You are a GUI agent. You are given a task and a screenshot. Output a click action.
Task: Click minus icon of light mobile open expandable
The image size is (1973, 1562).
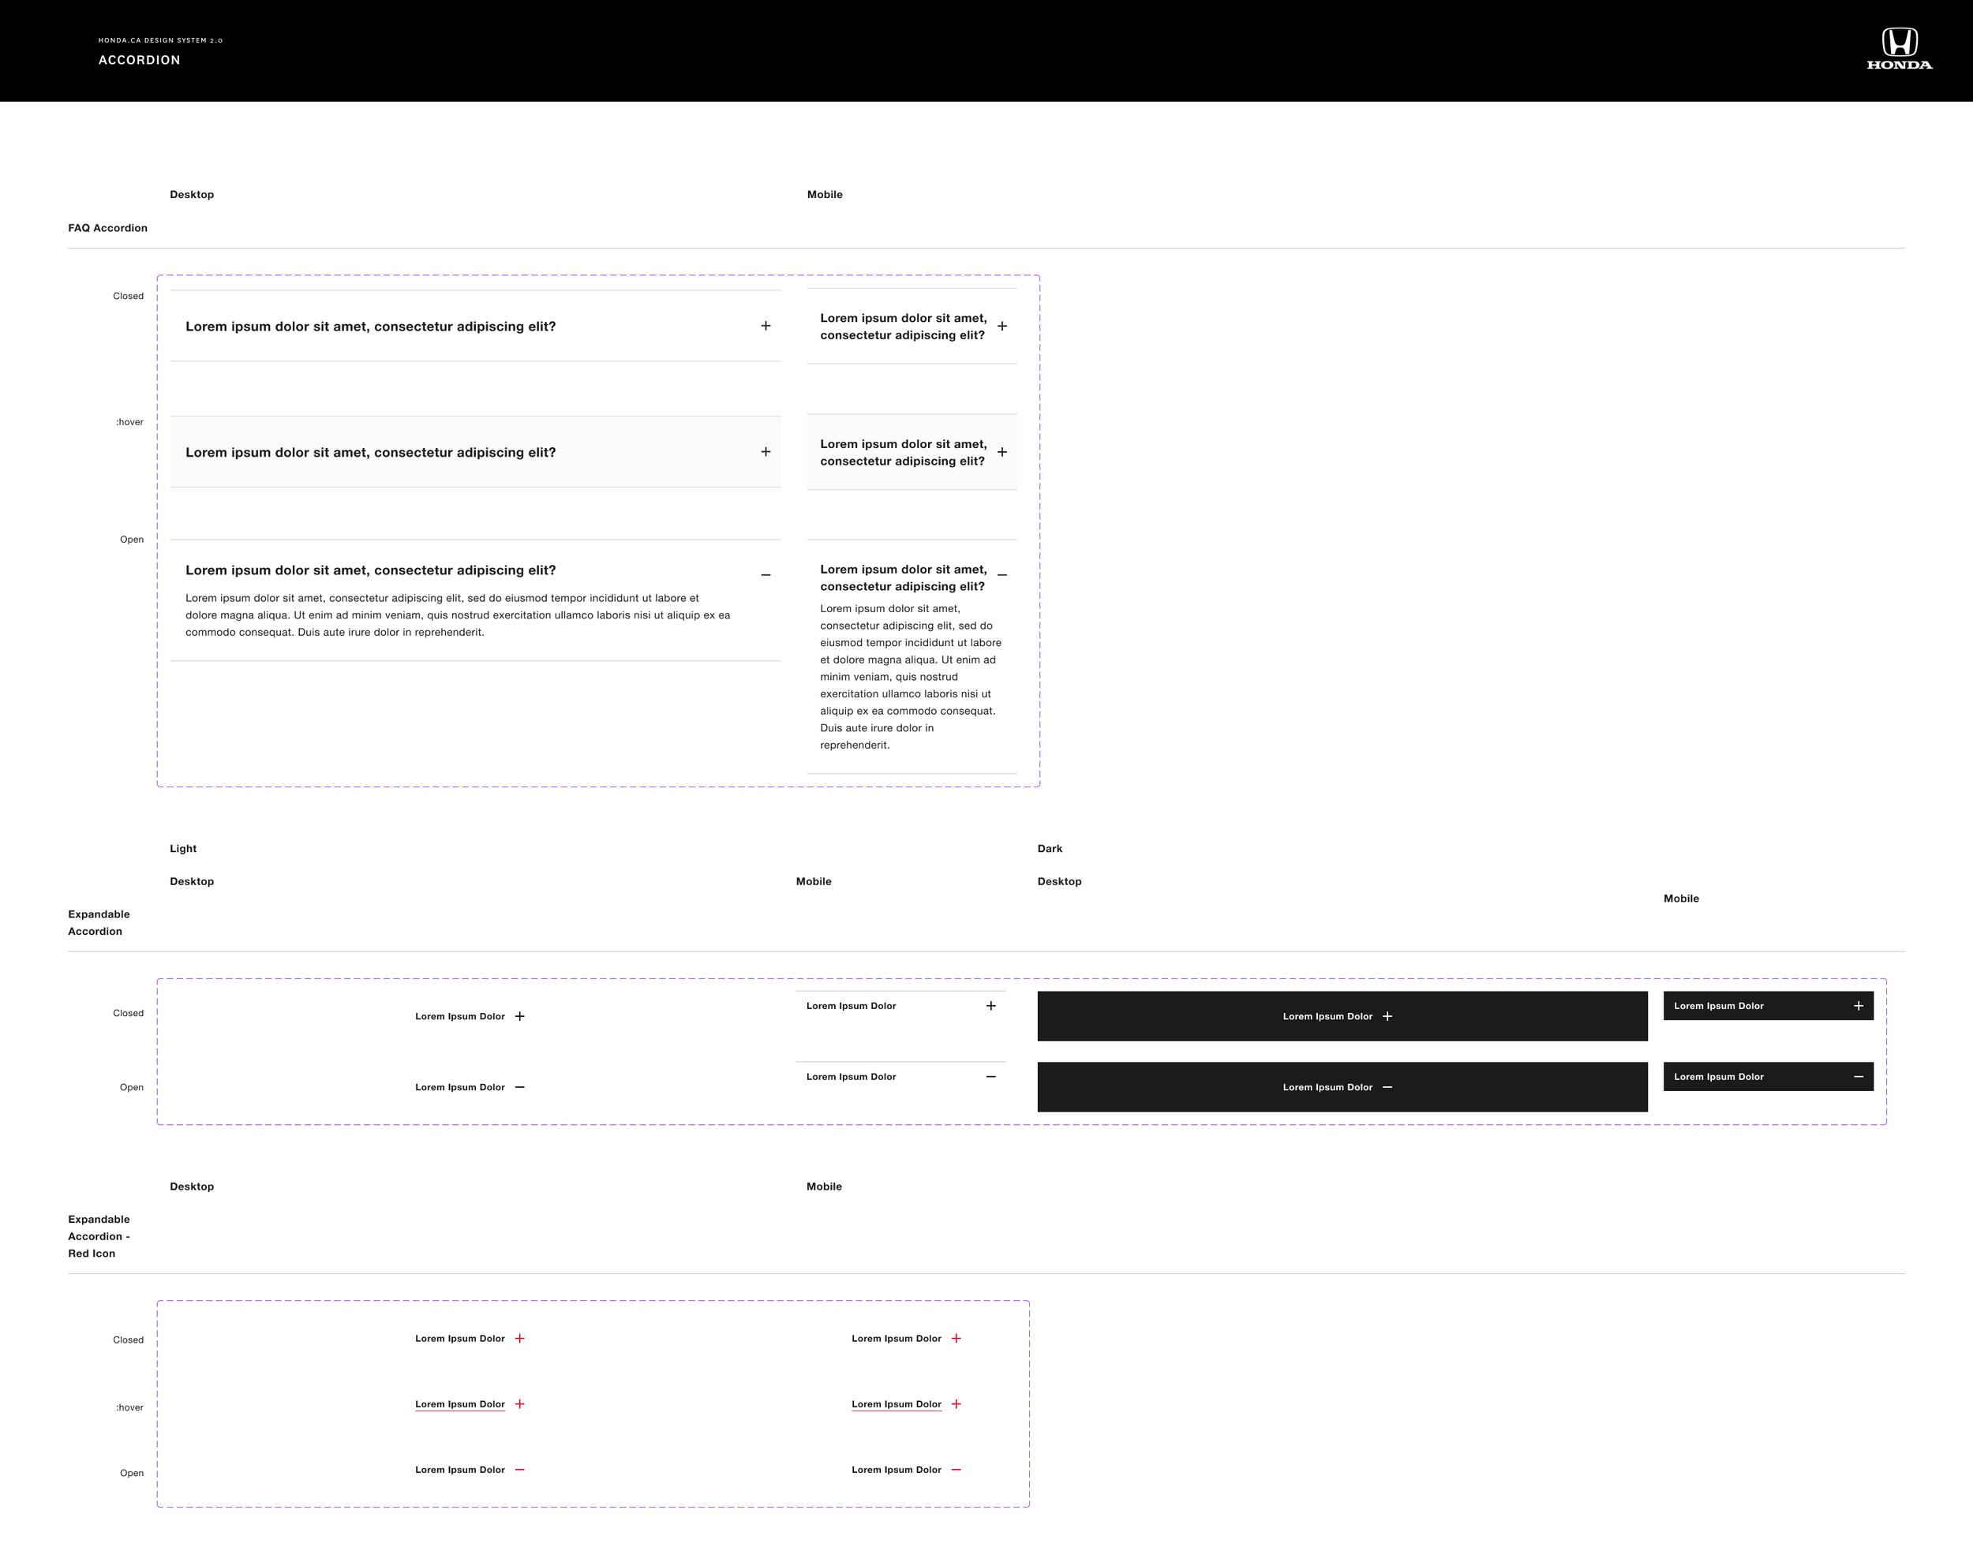990,1076
